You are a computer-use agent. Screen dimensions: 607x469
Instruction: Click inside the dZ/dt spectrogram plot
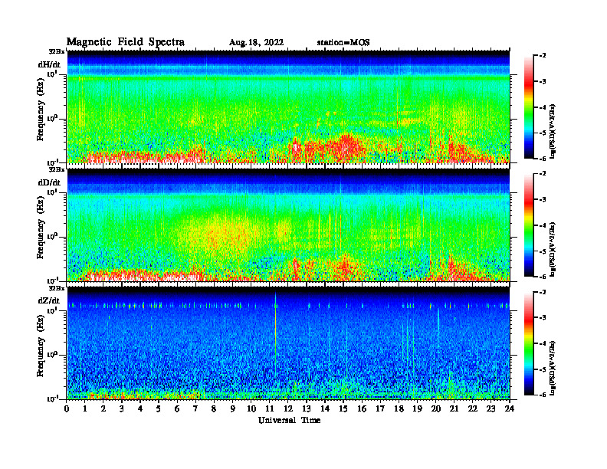click(288, 343)
